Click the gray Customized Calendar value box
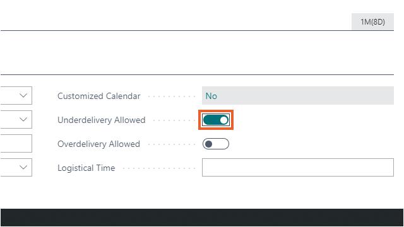404x227 pixels. click(x=298, y=95)
